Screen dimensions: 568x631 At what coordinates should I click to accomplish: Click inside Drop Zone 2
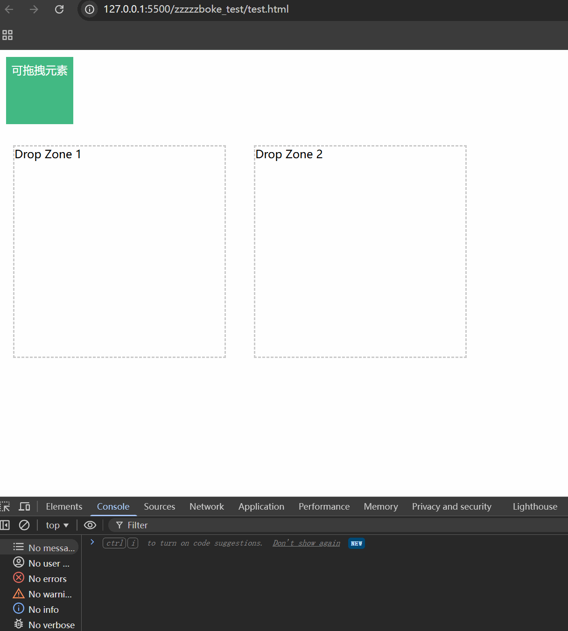point(360,252)
